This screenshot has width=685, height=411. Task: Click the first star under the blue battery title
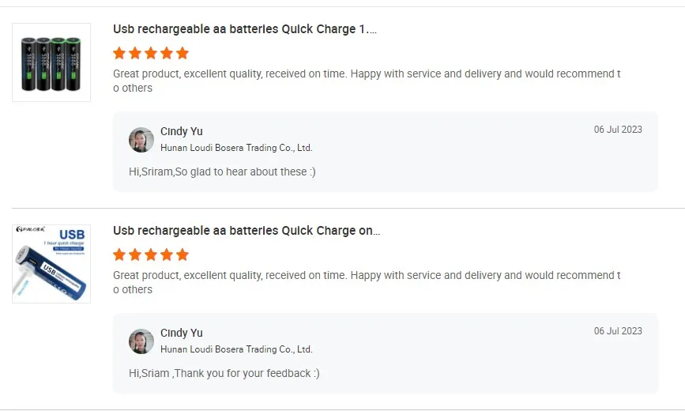(119, 255)
